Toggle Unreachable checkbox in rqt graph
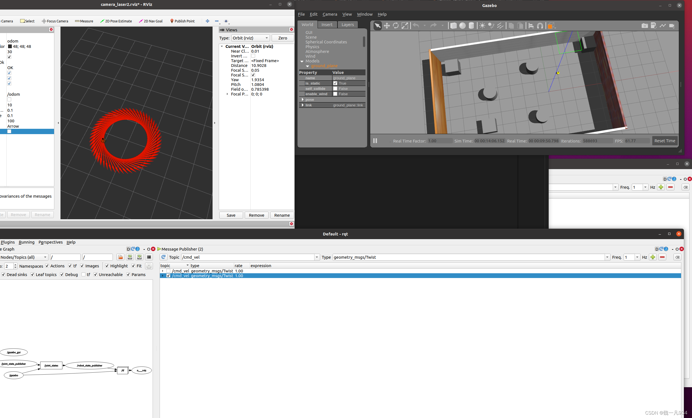The image size is (692, 418). (95, 274)
